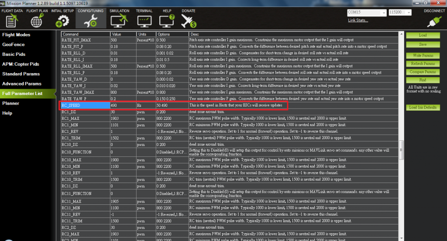The image size is (447, 241).
Task: Sort by the Command column header
Action: [86, 34]
